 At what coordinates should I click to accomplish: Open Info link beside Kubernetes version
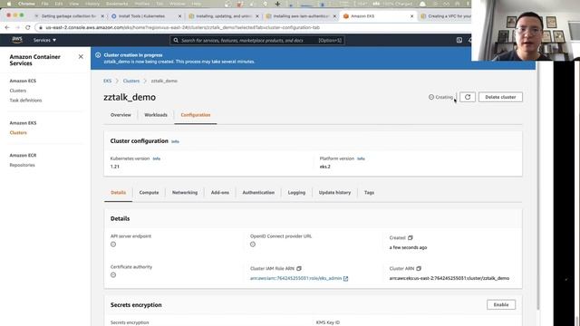tap(157, 158)
